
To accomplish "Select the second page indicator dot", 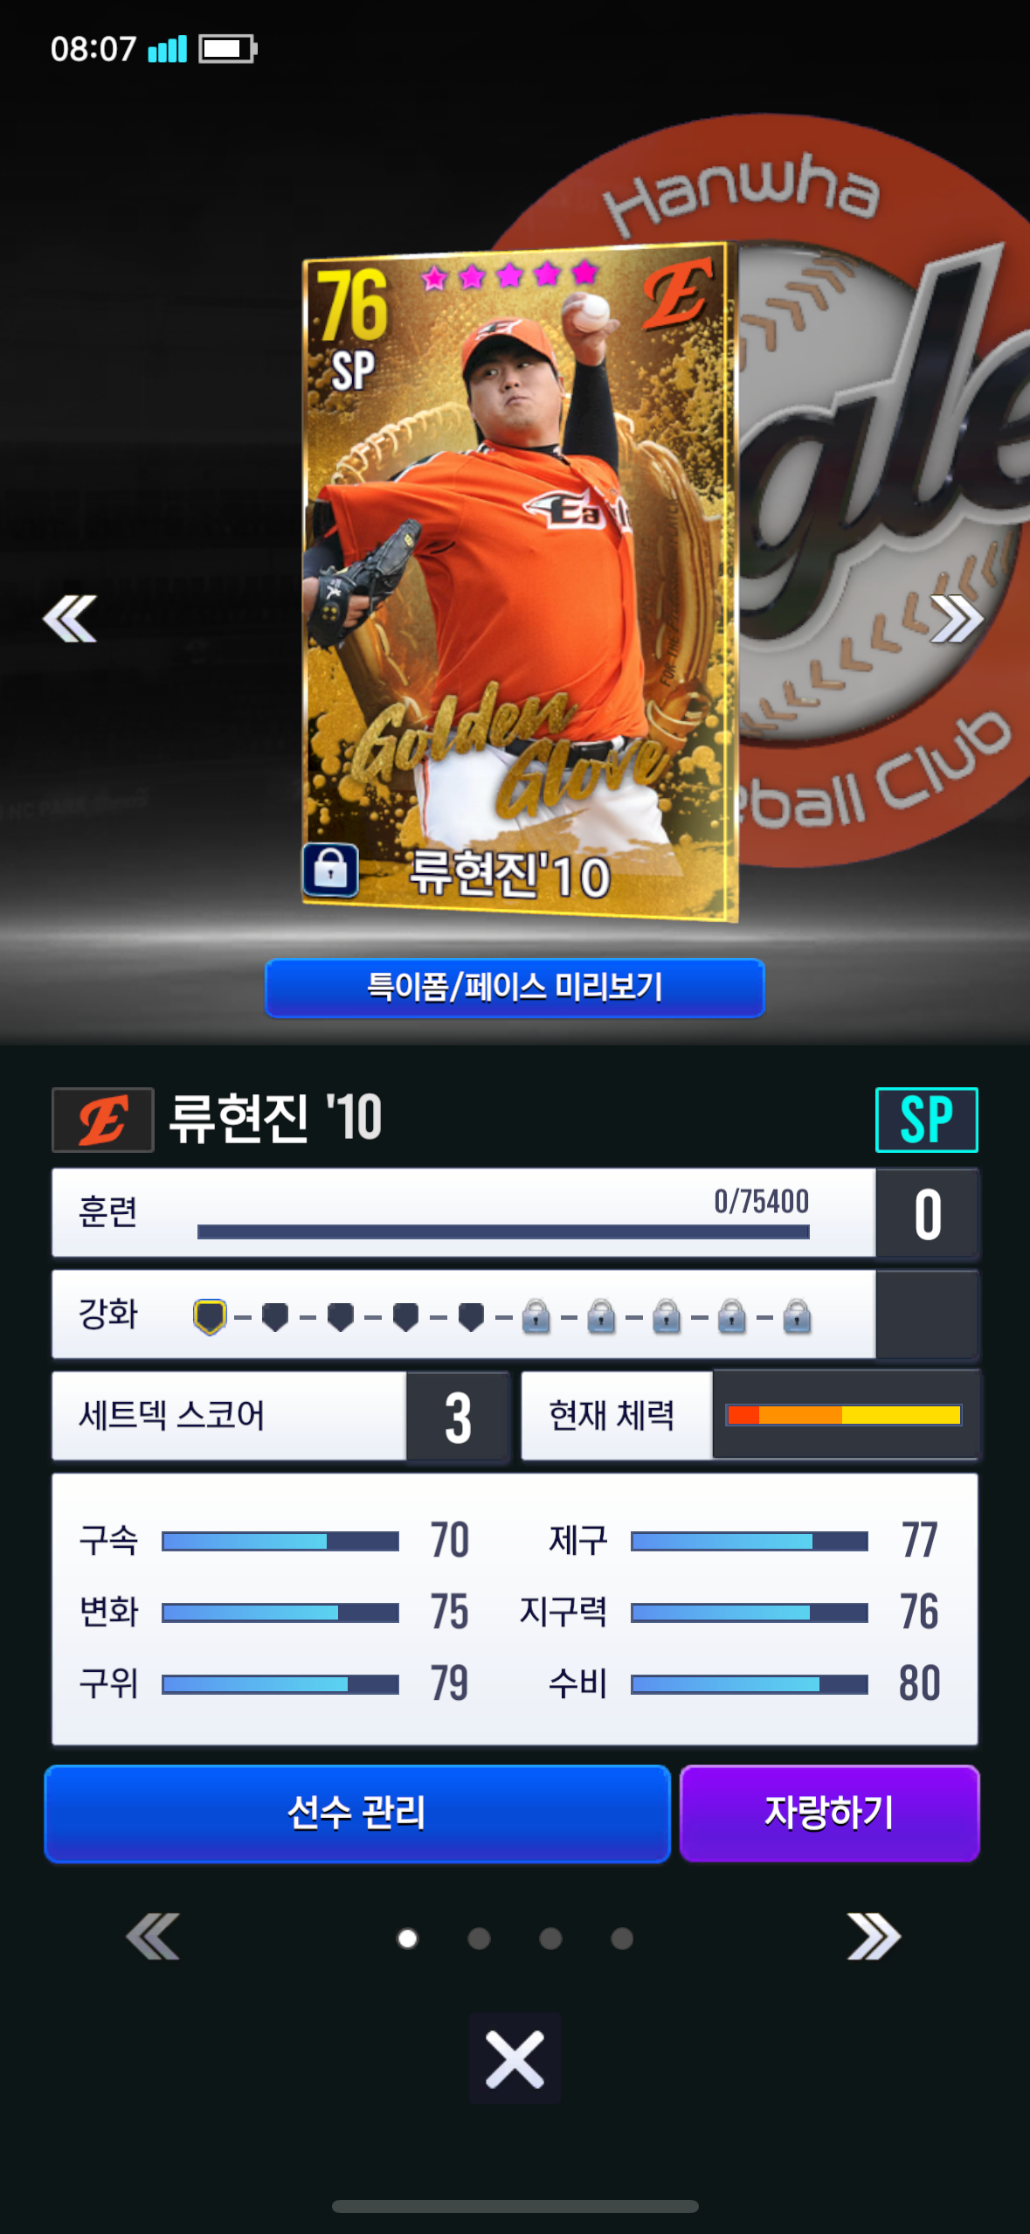I will pyautogui.click(x=479, y=1939).
